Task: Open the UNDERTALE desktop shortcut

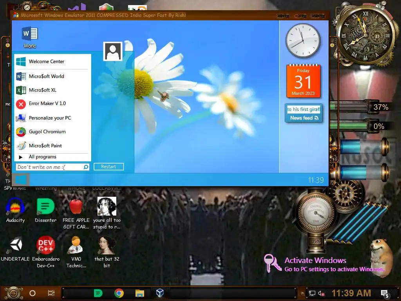Action: (x=15, y=249)
